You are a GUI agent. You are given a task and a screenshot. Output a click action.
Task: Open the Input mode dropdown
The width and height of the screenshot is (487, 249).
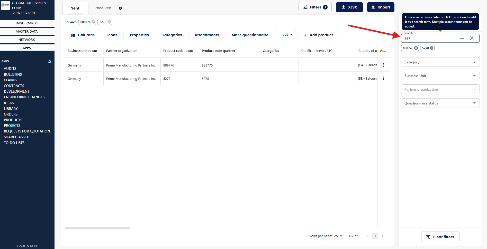pyautogui.click(x=286, y=35)
